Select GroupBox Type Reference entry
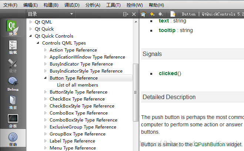Viewport: 244px width, 151px height. 77,134
